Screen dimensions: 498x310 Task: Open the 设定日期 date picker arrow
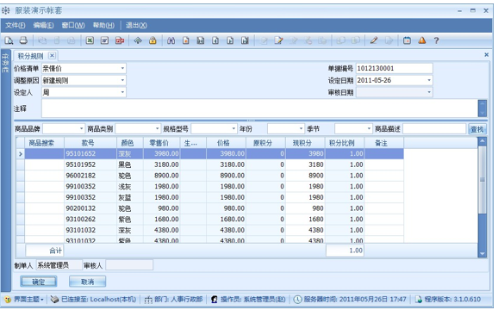tap(429, 80)
